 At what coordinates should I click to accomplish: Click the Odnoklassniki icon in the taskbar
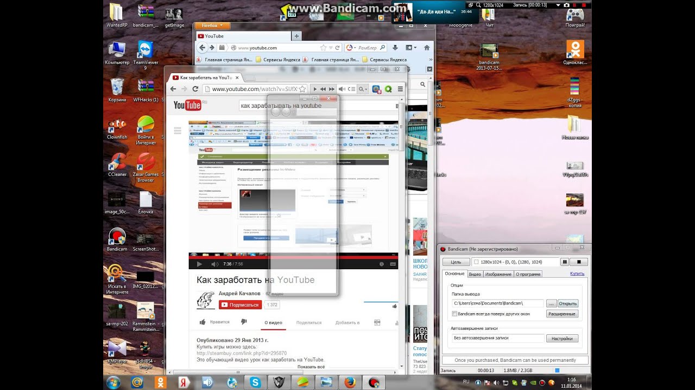(x=161, y=382)
